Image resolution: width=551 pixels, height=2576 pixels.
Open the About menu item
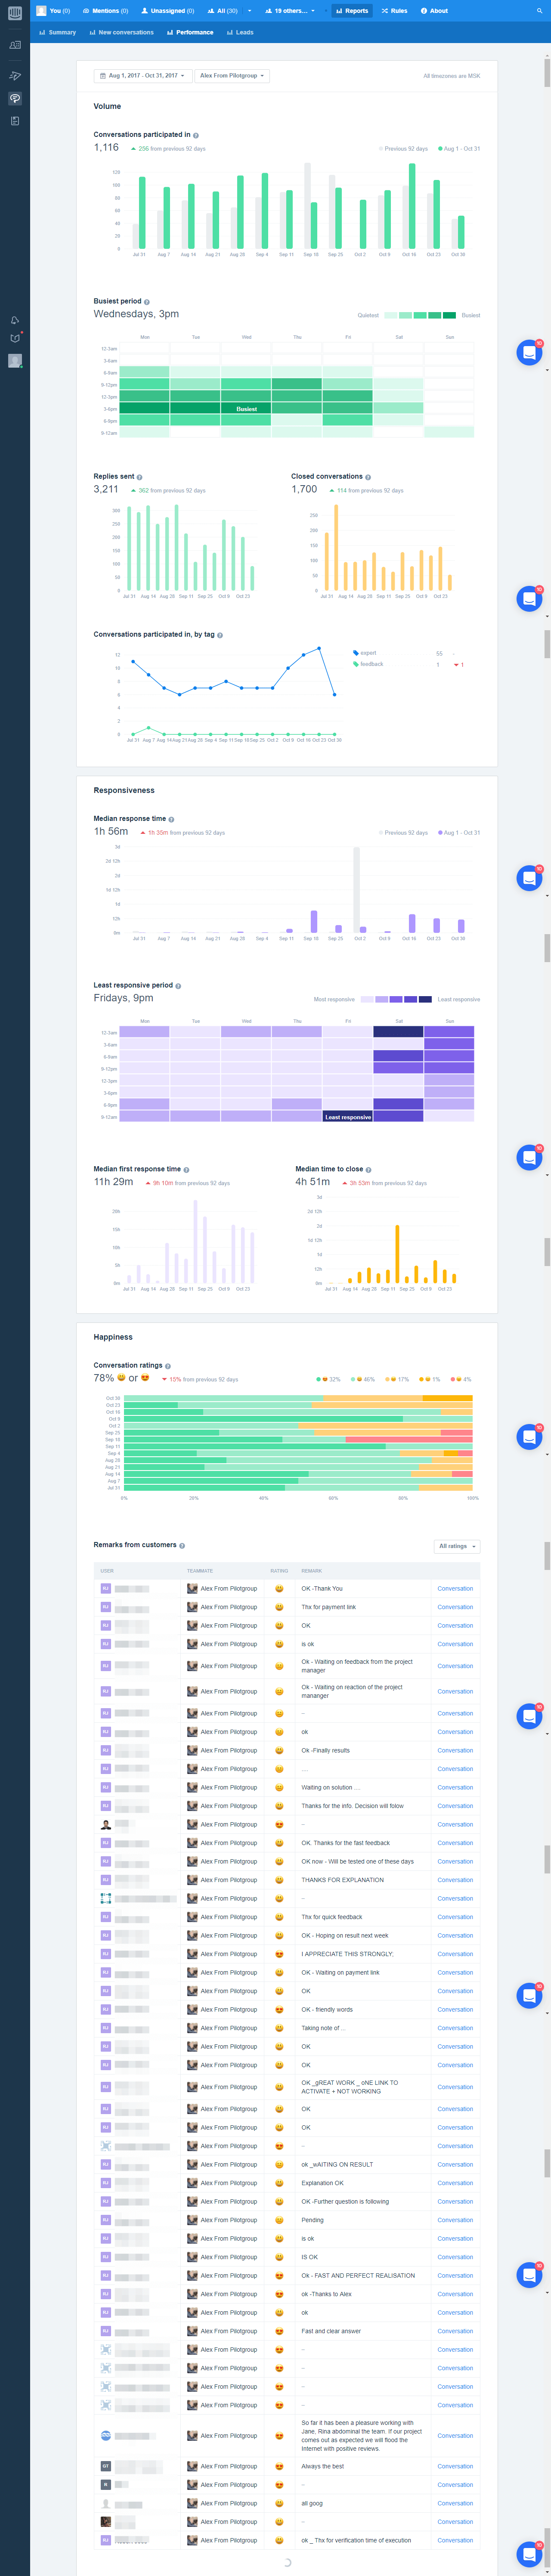pyautogui.click(x=434, y=11)
